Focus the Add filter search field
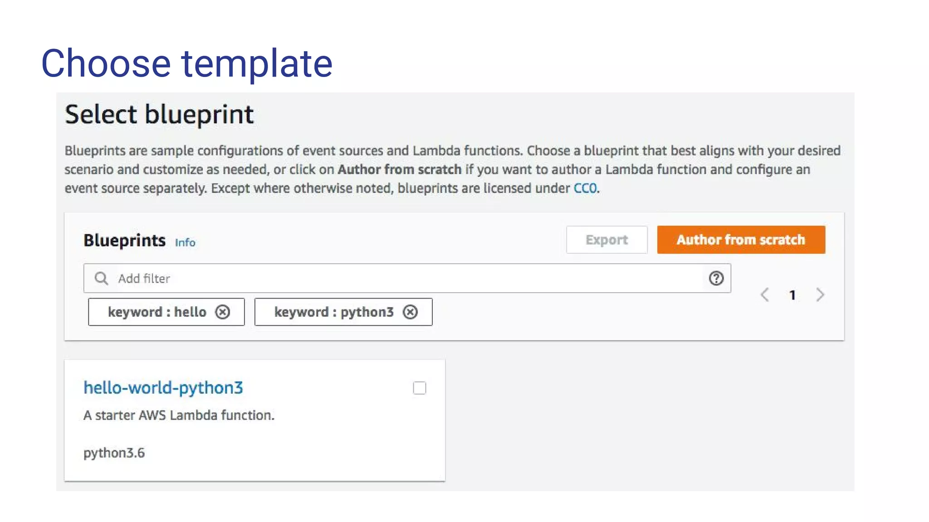This screenshot has height=522, width=929. tap(407, 278)
